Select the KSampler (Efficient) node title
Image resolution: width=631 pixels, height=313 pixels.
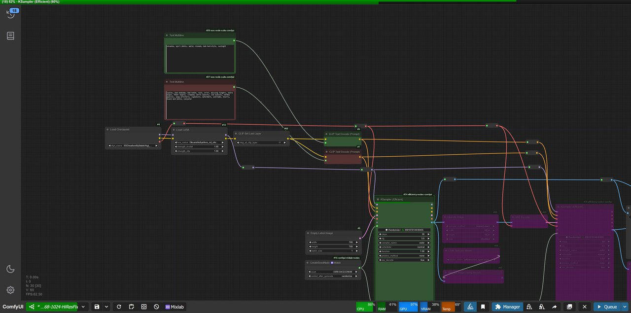(392, 199)
